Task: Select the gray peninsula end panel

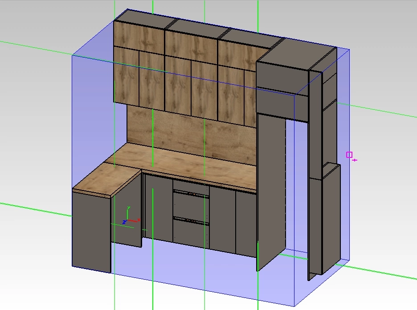Action: 91,231
